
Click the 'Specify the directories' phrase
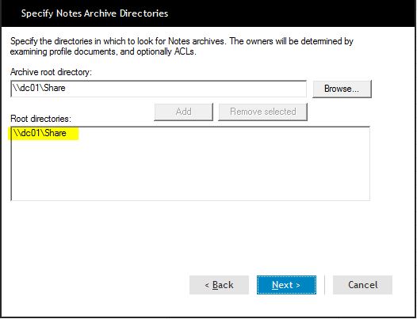47,41
